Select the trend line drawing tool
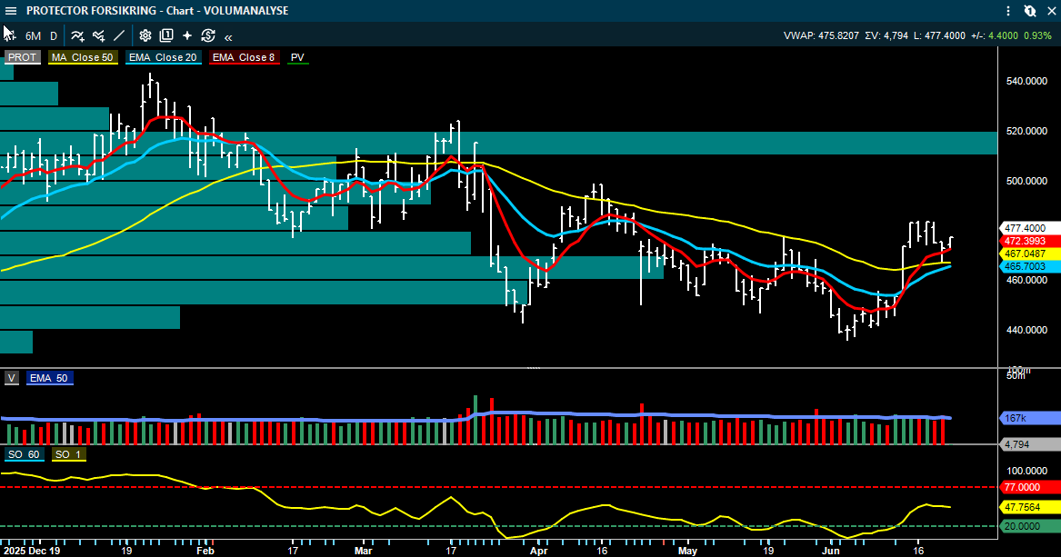This screenshot has width=1061, height=557. [119, 35]
